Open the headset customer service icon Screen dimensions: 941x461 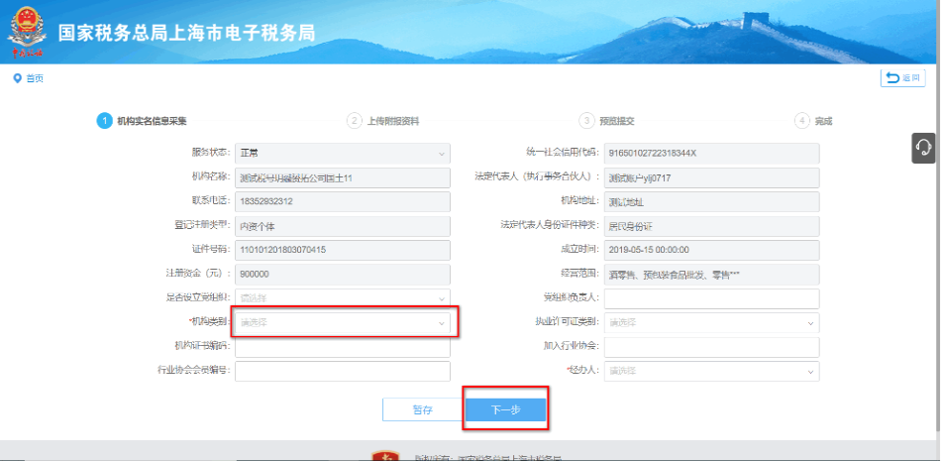pyautogui.click(x=923, y=148)
